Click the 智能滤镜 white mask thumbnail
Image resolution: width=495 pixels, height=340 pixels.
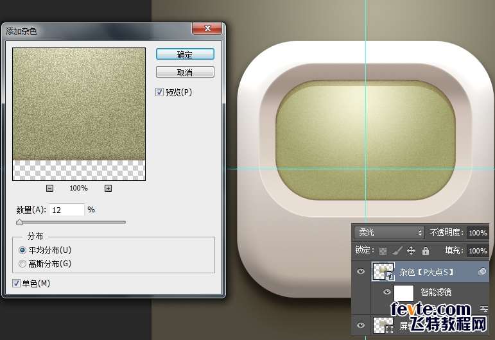pos(404,293)
